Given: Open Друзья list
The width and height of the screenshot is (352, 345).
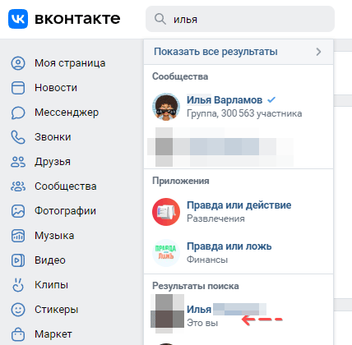Looking at the screenshot, I should (x=53, y=162).
